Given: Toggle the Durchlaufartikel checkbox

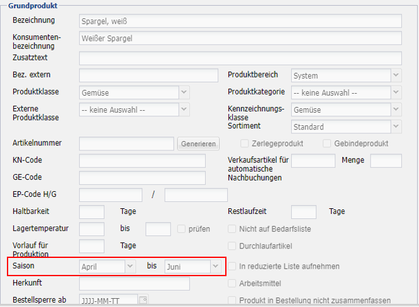Looking at the screenshot, I should pyautogui.click(x=232, y=246).
